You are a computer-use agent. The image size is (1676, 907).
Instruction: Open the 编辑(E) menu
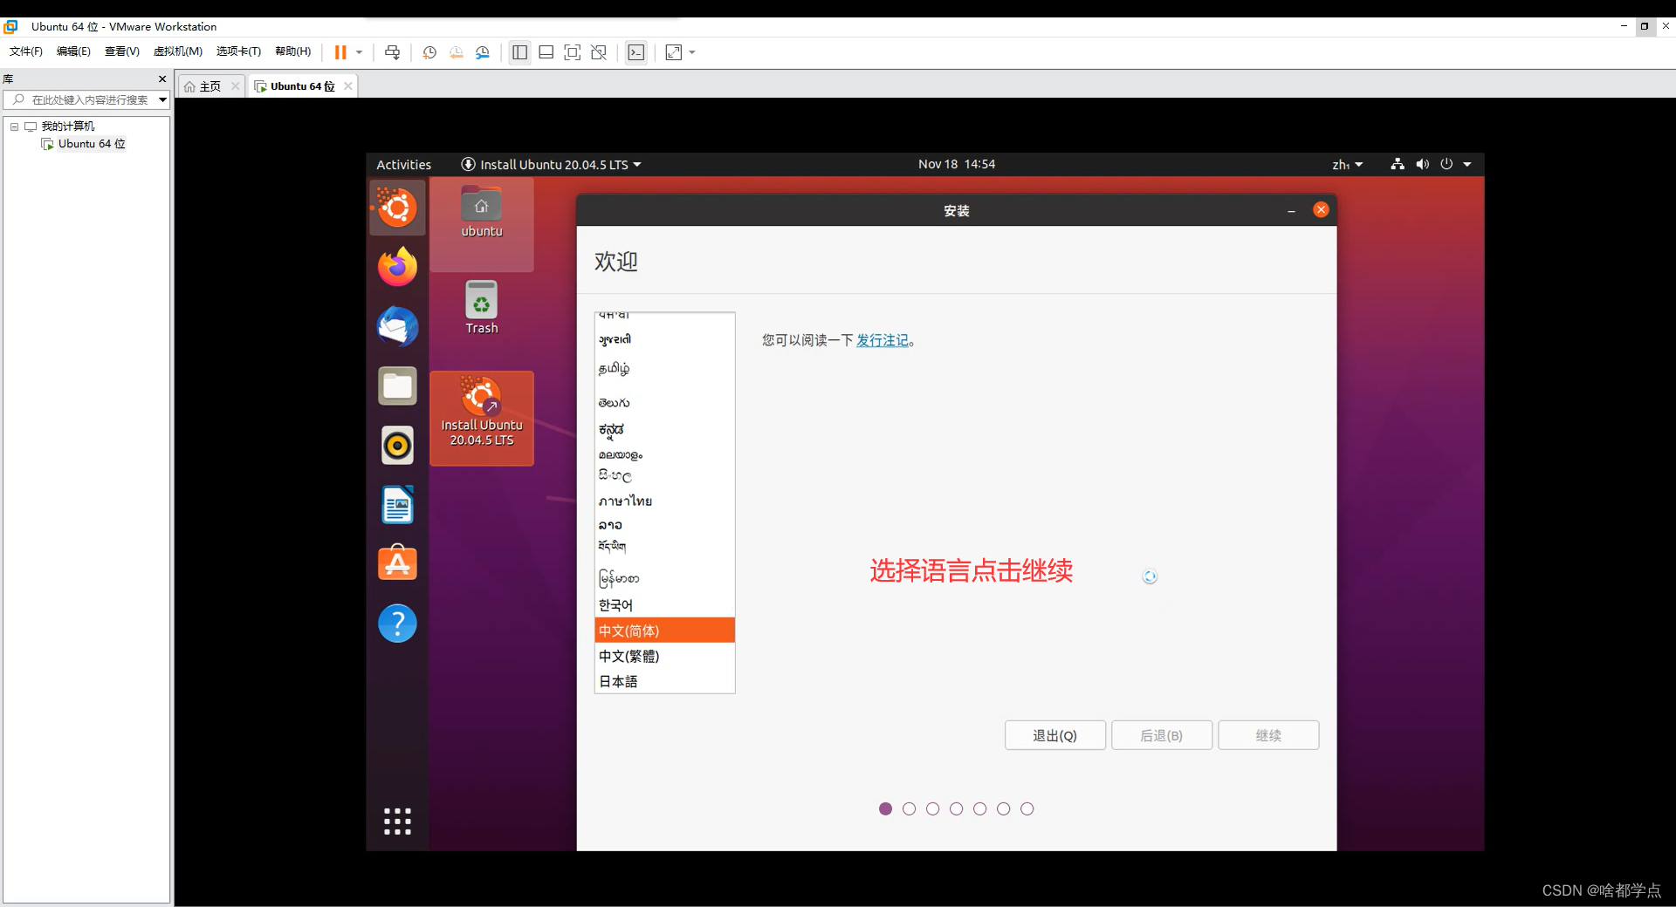[x=73, y=51]
